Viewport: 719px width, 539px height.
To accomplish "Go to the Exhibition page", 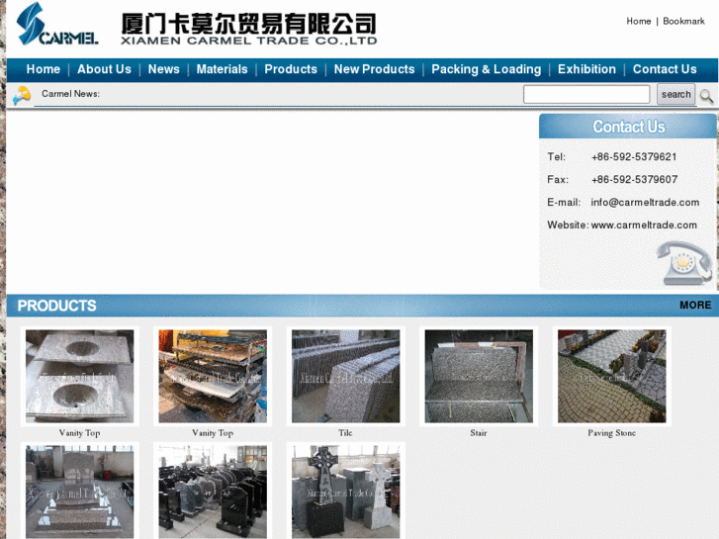I will [586, 69].
